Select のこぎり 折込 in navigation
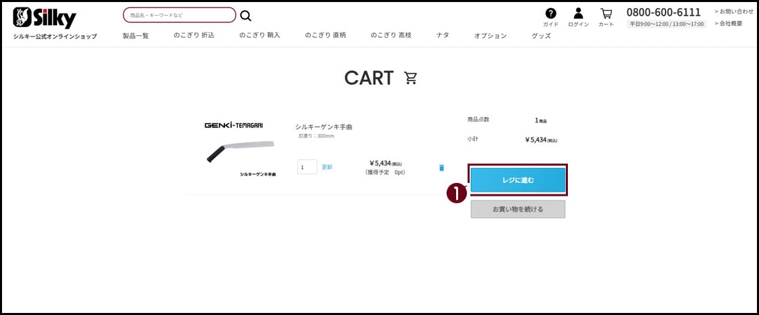 tap(194, 35)
